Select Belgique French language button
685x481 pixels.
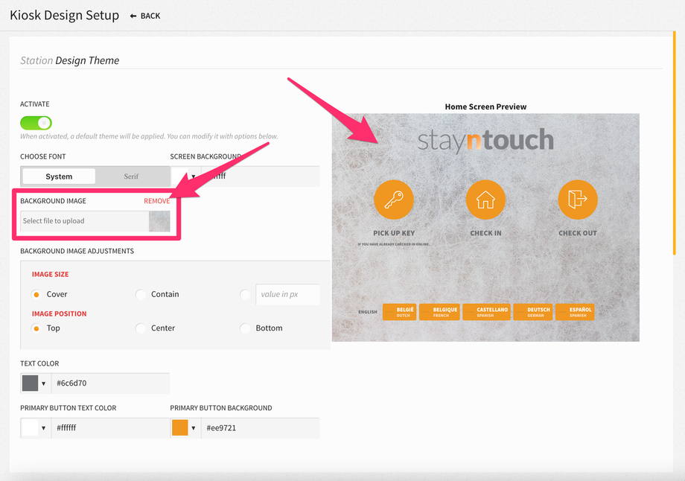pyautogui.click(x=439, y=312)
